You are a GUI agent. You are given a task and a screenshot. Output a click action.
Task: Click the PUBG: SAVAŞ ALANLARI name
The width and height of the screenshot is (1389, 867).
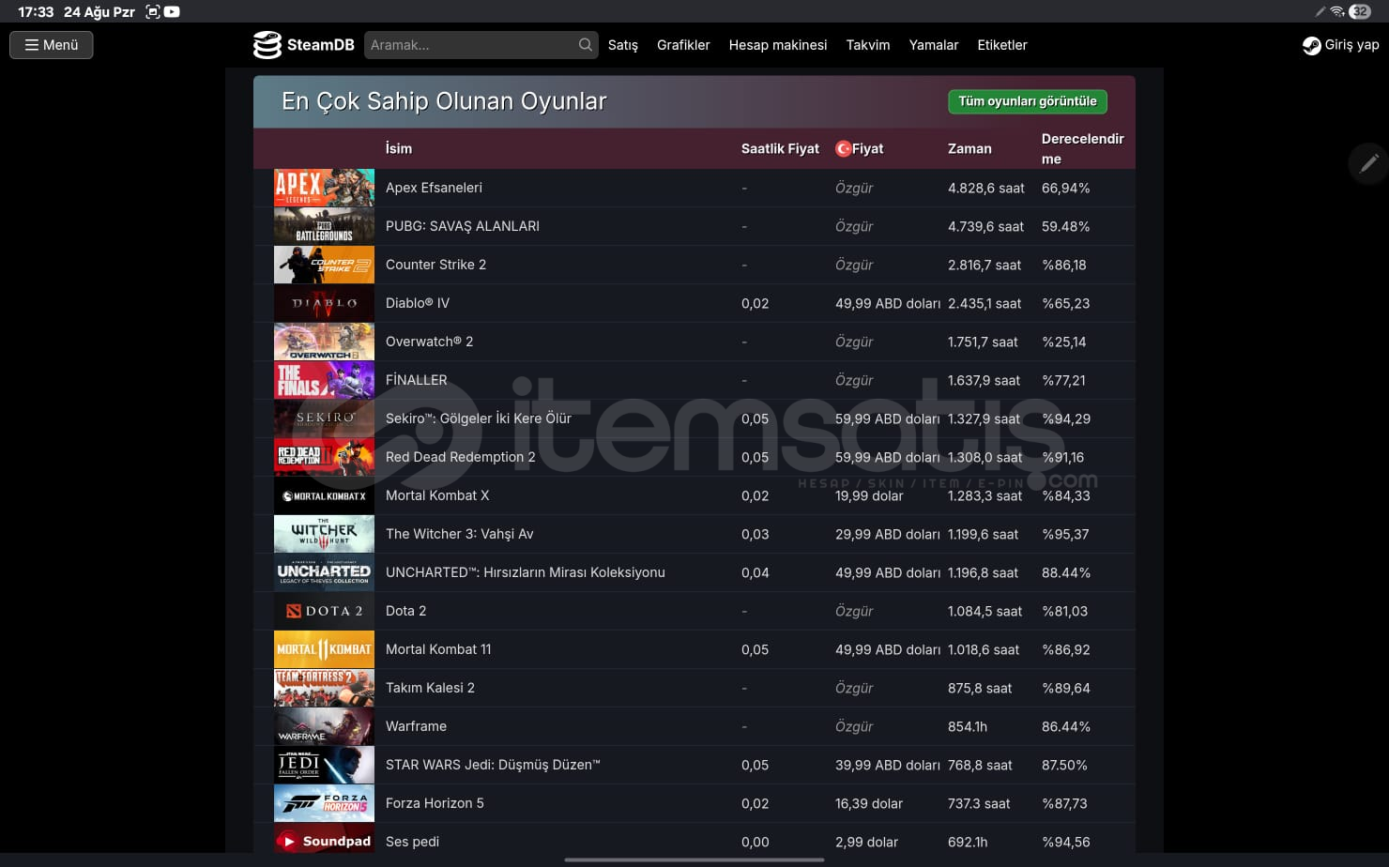tap(463, 226)
